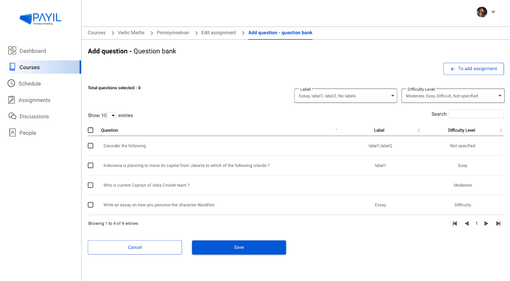Toggle the select-all questions checkbox
The height and width of the screenshot is (281, 510).
coord(91,130)
